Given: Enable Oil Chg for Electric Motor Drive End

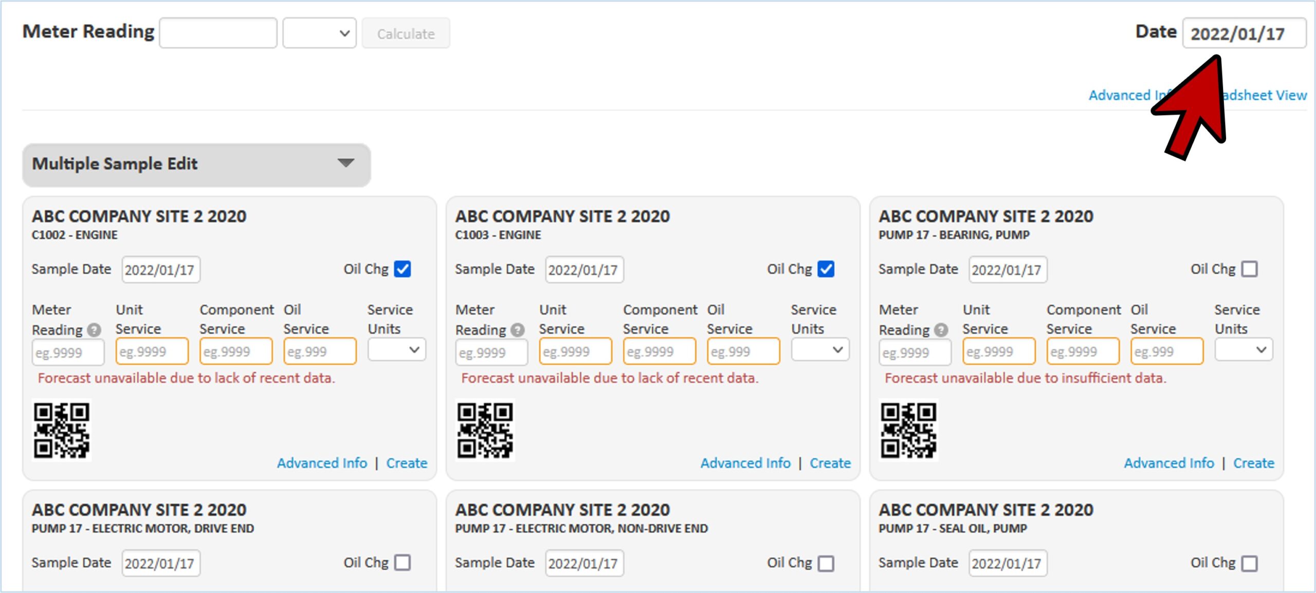Looking at the screenshot, I should coord(403,563).
